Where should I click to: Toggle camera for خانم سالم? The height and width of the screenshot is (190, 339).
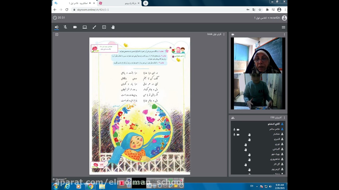click(238, 130)
